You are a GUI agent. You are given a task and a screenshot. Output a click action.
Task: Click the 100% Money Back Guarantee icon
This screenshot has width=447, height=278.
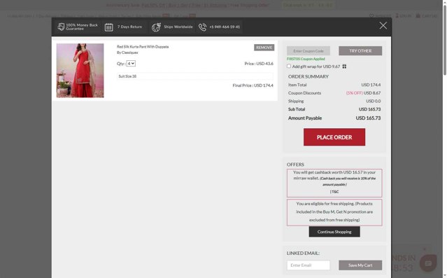point(61,27)
